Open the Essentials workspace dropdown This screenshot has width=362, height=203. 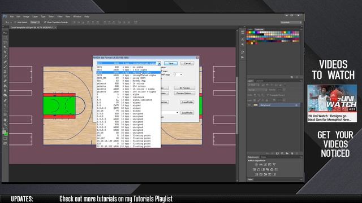point(291,23)
